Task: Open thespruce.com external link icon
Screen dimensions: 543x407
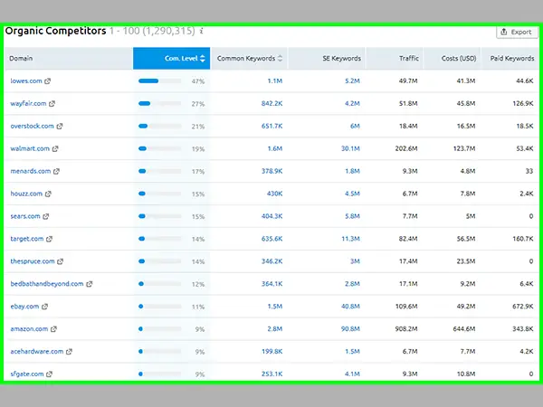Action: [x=61, y=261]
